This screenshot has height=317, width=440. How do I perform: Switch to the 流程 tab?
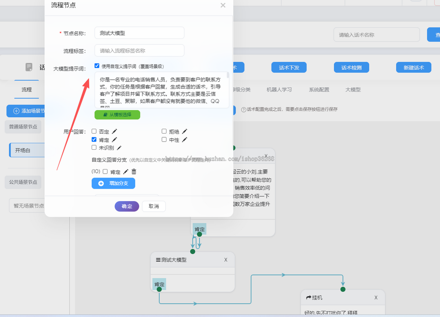27,90
